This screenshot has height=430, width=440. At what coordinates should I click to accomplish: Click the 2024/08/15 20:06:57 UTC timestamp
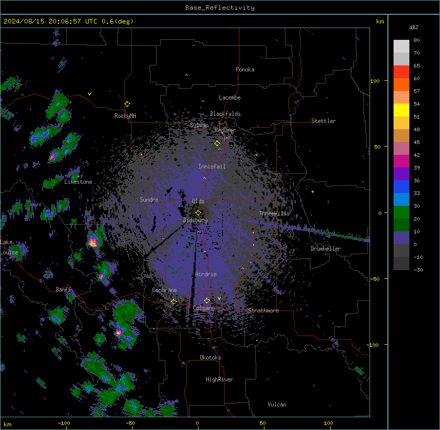click(x=51, y=21)
